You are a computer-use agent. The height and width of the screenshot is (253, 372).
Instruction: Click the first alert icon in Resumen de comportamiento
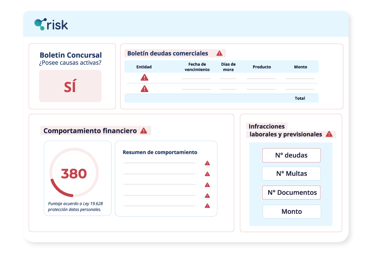[208, 163]
